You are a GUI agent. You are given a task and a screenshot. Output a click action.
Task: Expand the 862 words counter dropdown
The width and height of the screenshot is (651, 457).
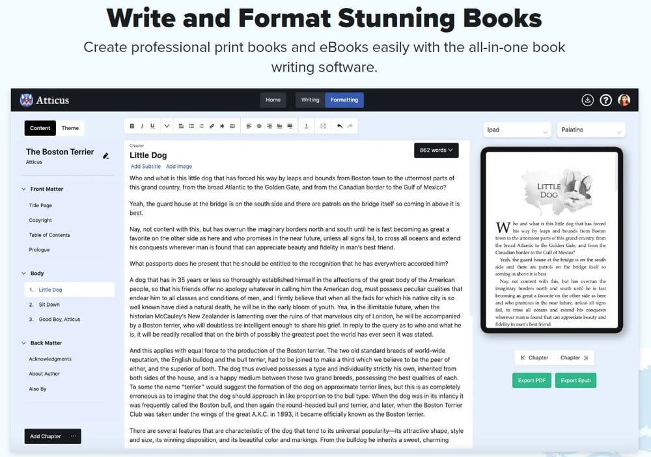(x=436, y=150)
